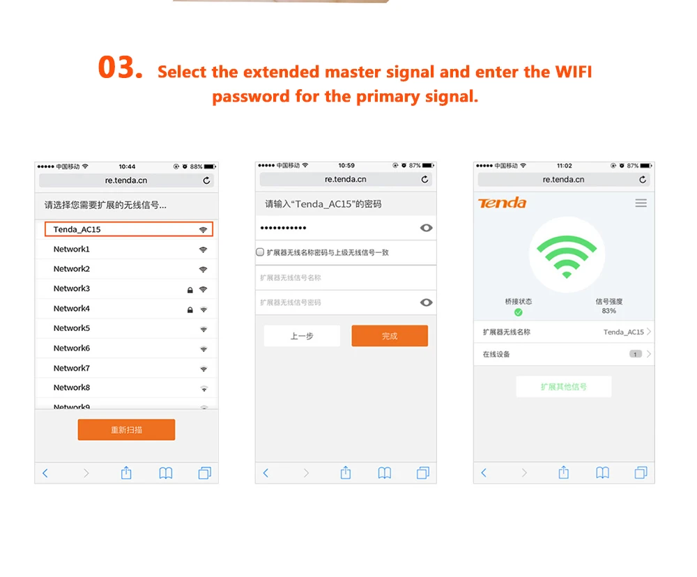Select Network3 locked network entry
The width and height of the screenshot is (697, 577).
[x=127, y=289]
